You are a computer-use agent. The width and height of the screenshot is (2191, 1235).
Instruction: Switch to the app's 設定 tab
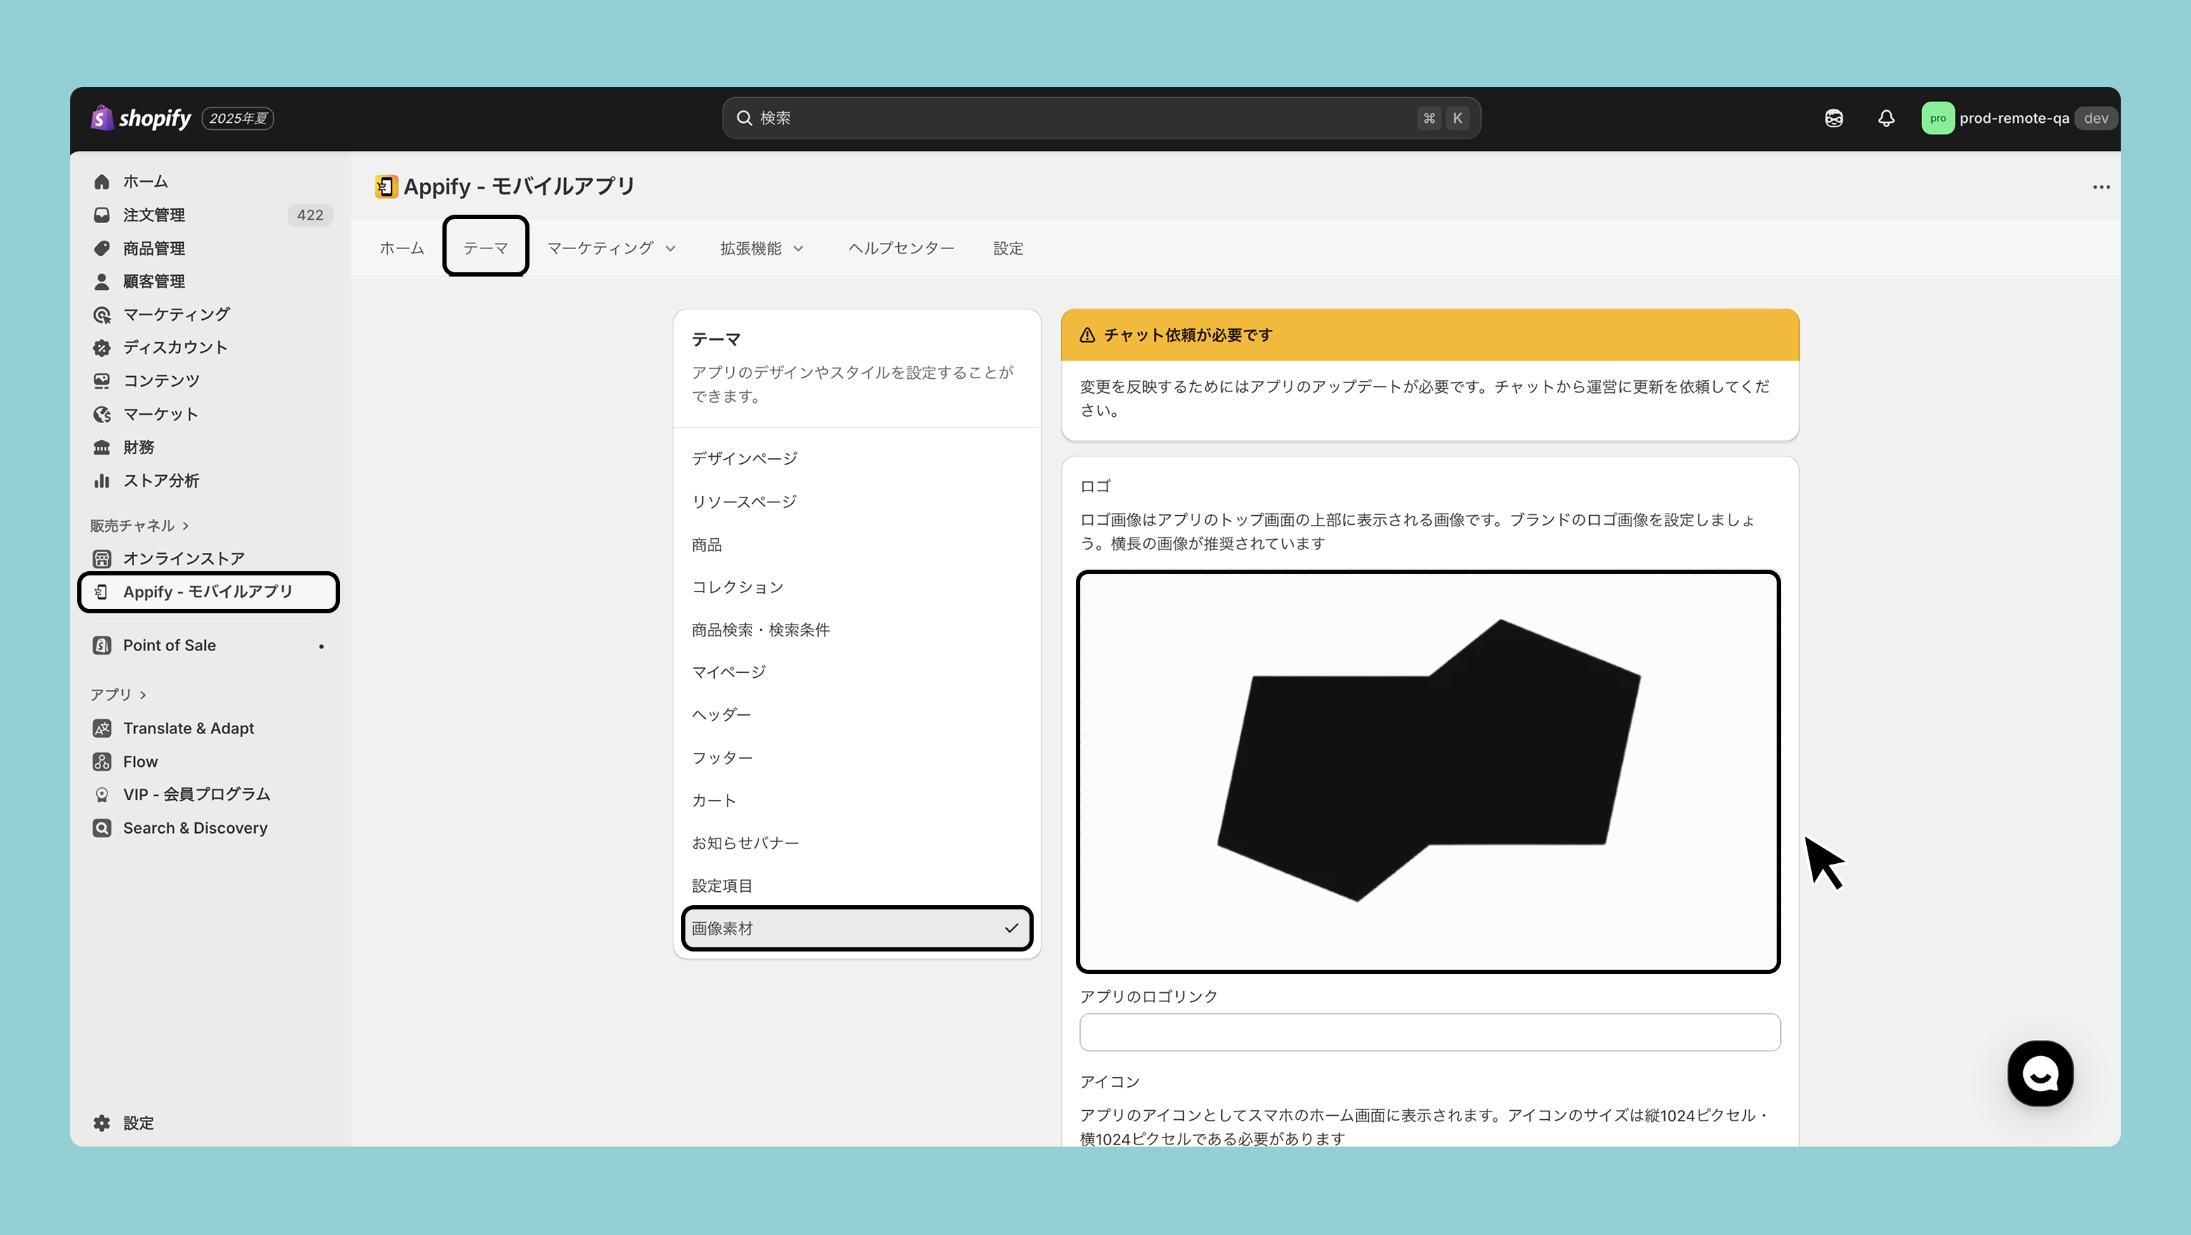tap(1008, 248)
